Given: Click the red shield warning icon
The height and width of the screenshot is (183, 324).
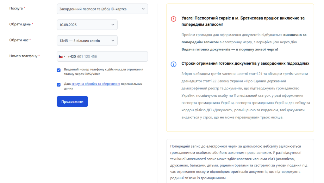Looking at the screenshot, I should (x=173, y=19).
